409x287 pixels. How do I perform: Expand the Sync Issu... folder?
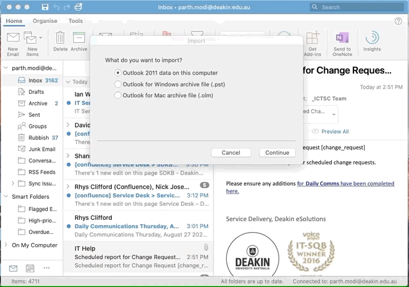coord(13,183)
